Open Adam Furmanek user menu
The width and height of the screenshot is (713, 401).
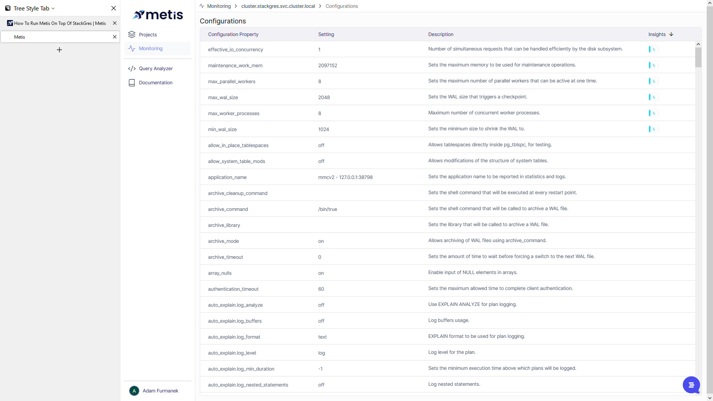click(157, 391)
